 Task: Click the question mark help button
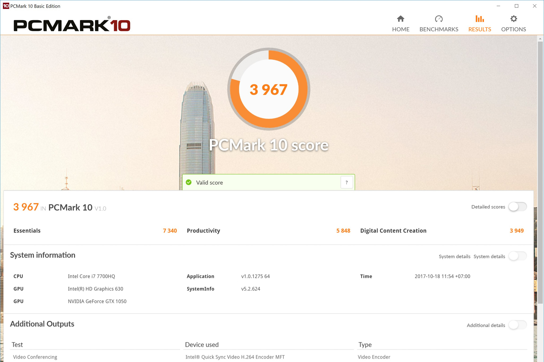[x=346, y=182]
